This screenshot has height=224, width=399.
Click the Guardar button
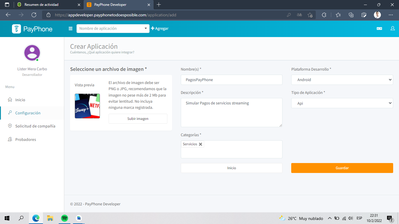tap(342, 168)
